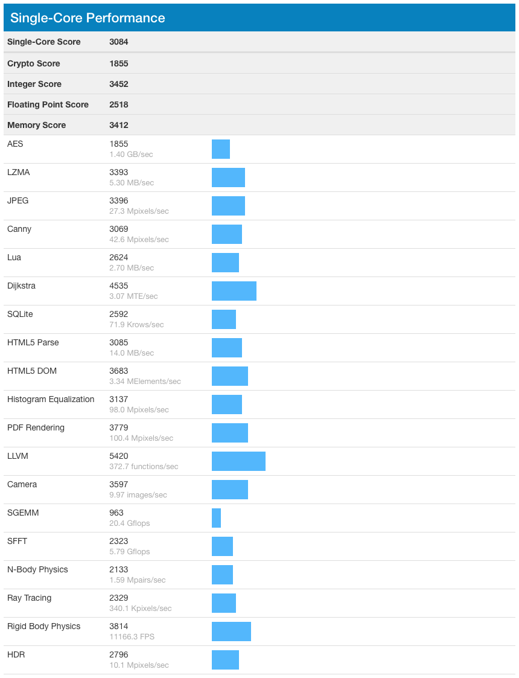The width and height of the screenshot is (519, 678).
Task: Click the SQLite 71.9 Krows/sec text
Action: 136,325
